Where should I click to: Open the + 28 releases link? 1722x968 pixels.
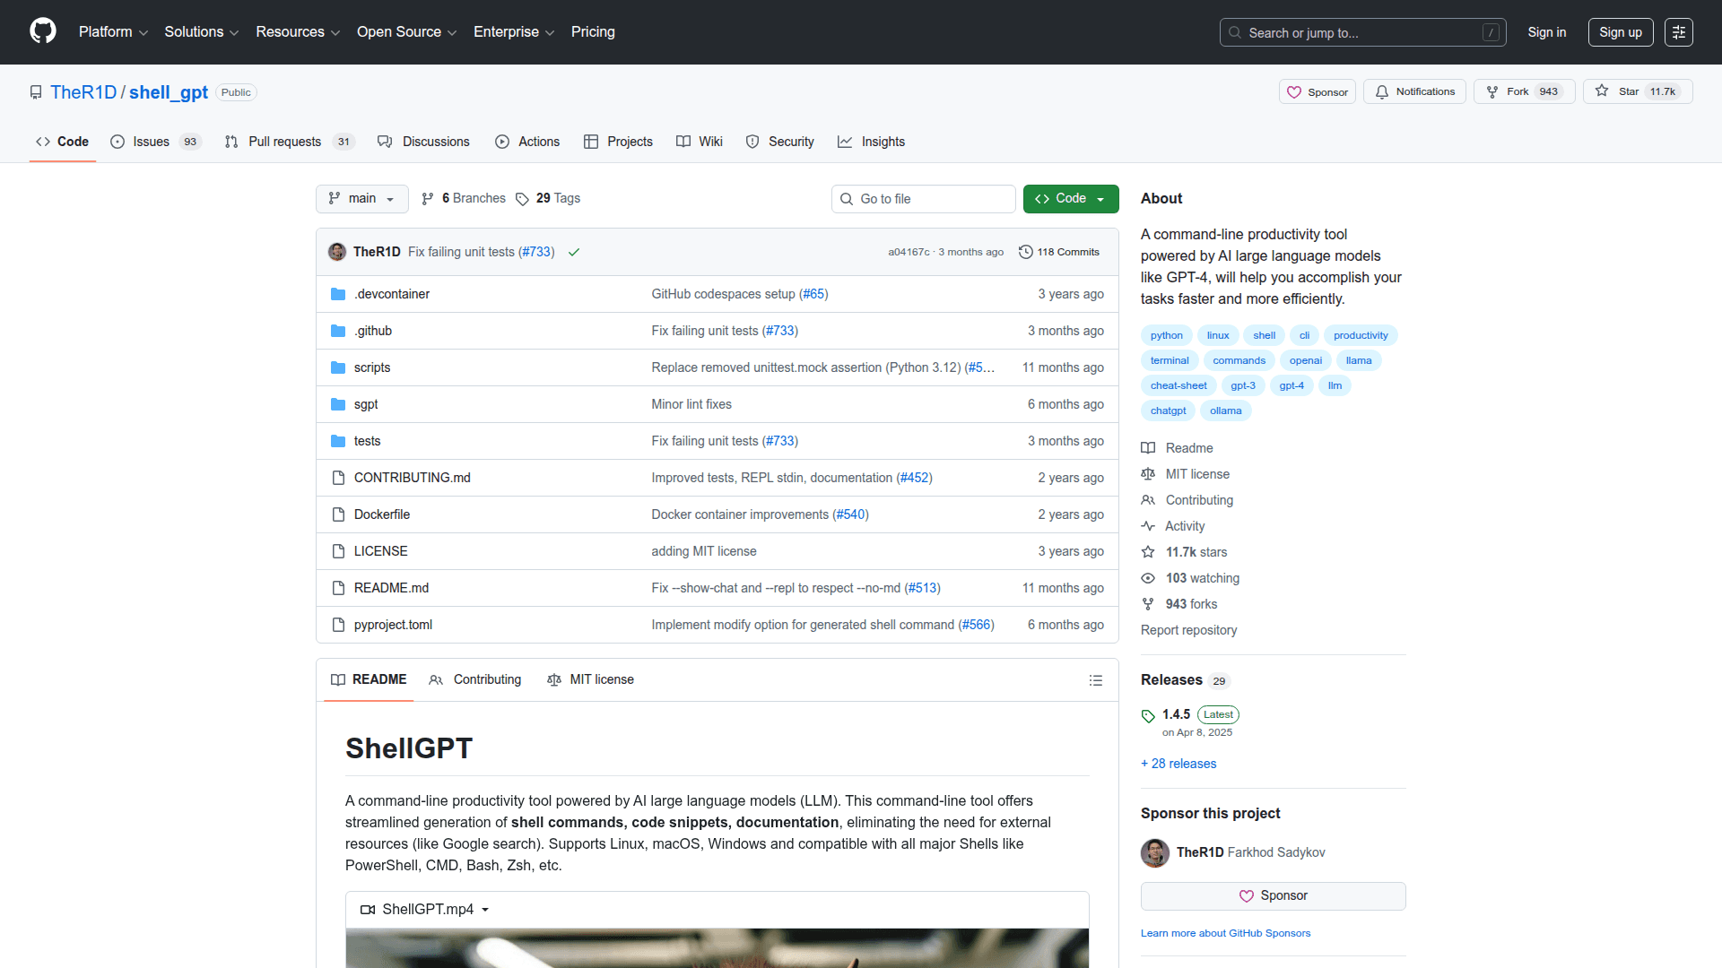pos(1178,764)
